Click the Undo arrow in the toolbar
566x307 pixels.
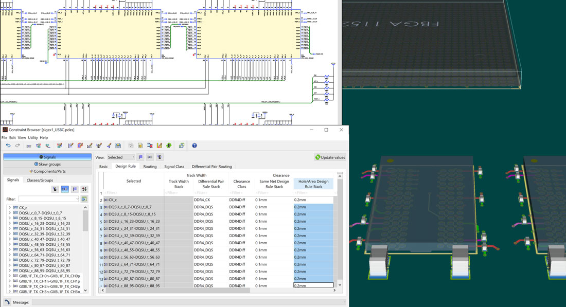click(x=8, y=146)
